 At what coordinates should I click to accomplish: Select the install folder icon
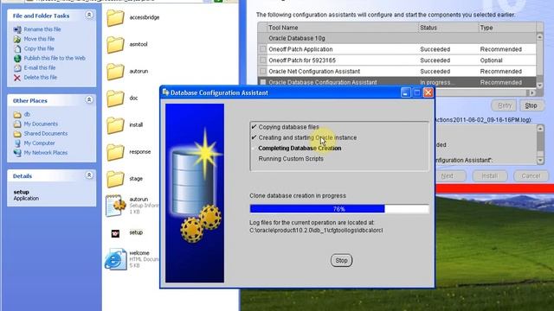click(x=115, y=125)
